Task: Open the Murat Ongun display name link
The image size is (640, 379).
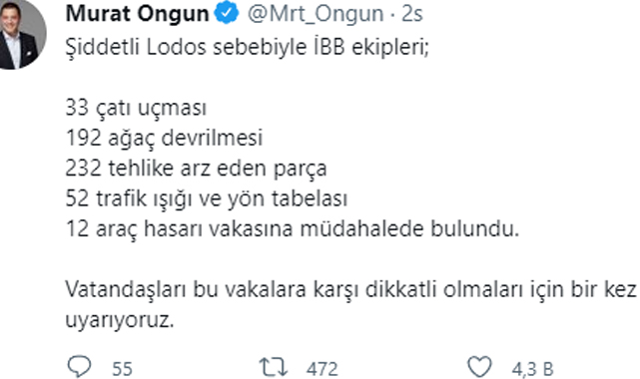Action: pyautogui.click(x=137, y=13)
